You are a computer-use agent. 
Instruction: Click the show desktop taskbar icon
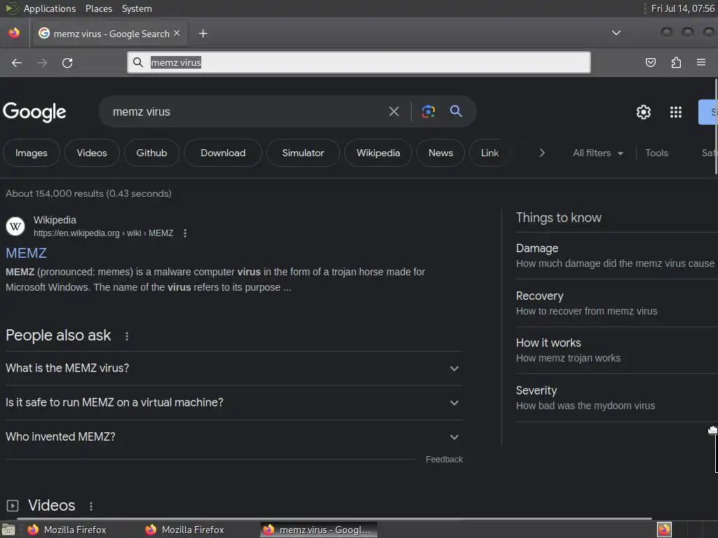8,530
